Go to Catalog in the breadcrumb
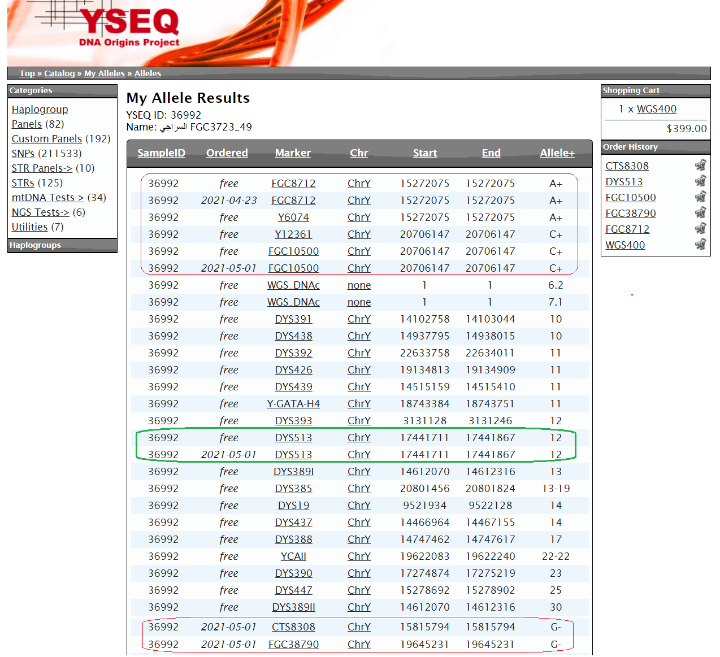The width and height of the screenshot is (720, 657). [x=59, y=73]
